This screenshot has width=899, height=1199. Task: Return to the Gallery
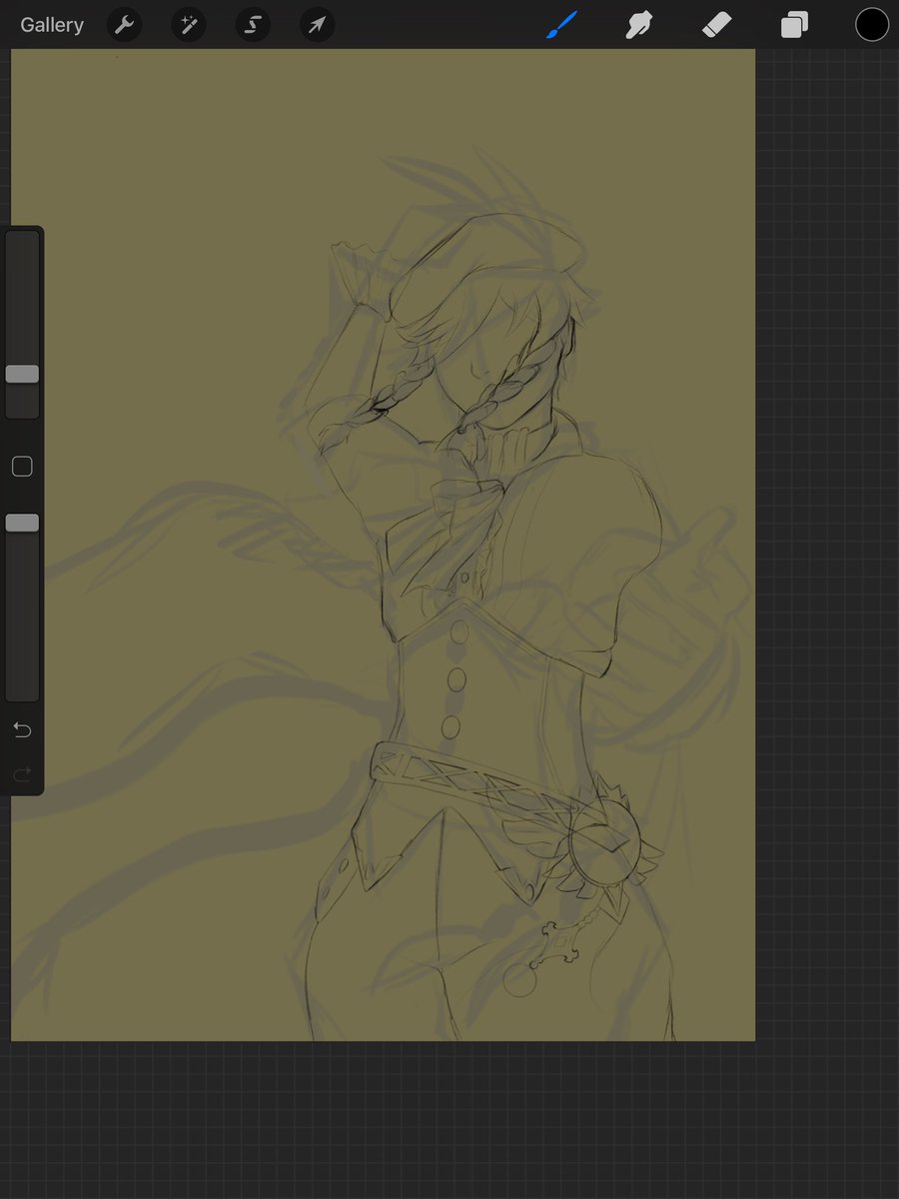click(52, 25)
